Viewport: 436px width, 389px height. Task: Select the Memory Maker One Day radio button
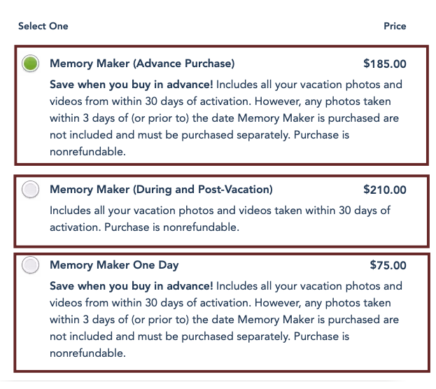click(30, 265)
